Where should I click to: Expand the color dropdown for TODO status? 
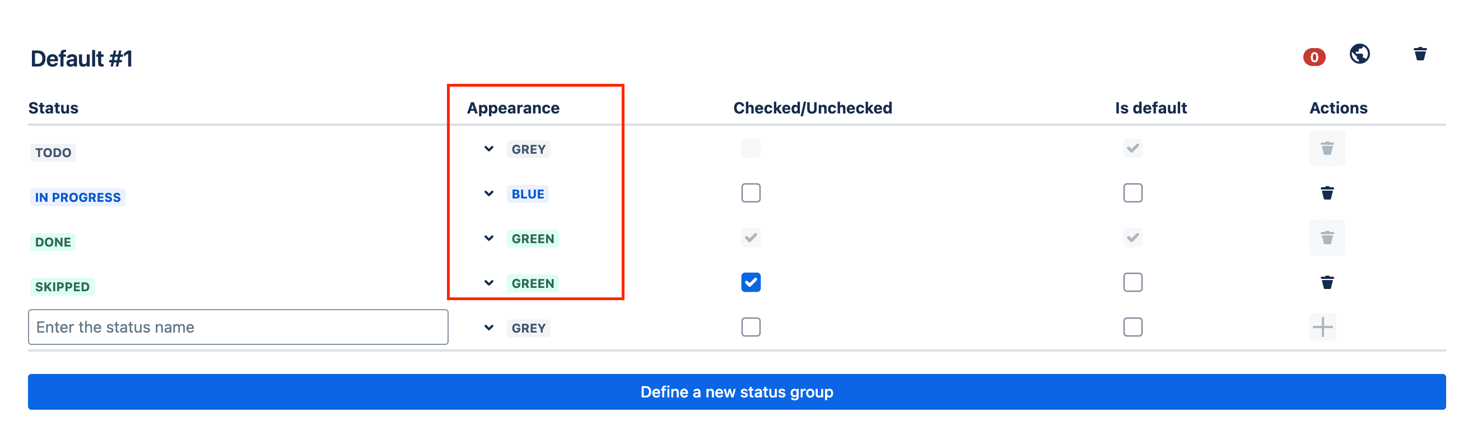(x=488, y=148)
